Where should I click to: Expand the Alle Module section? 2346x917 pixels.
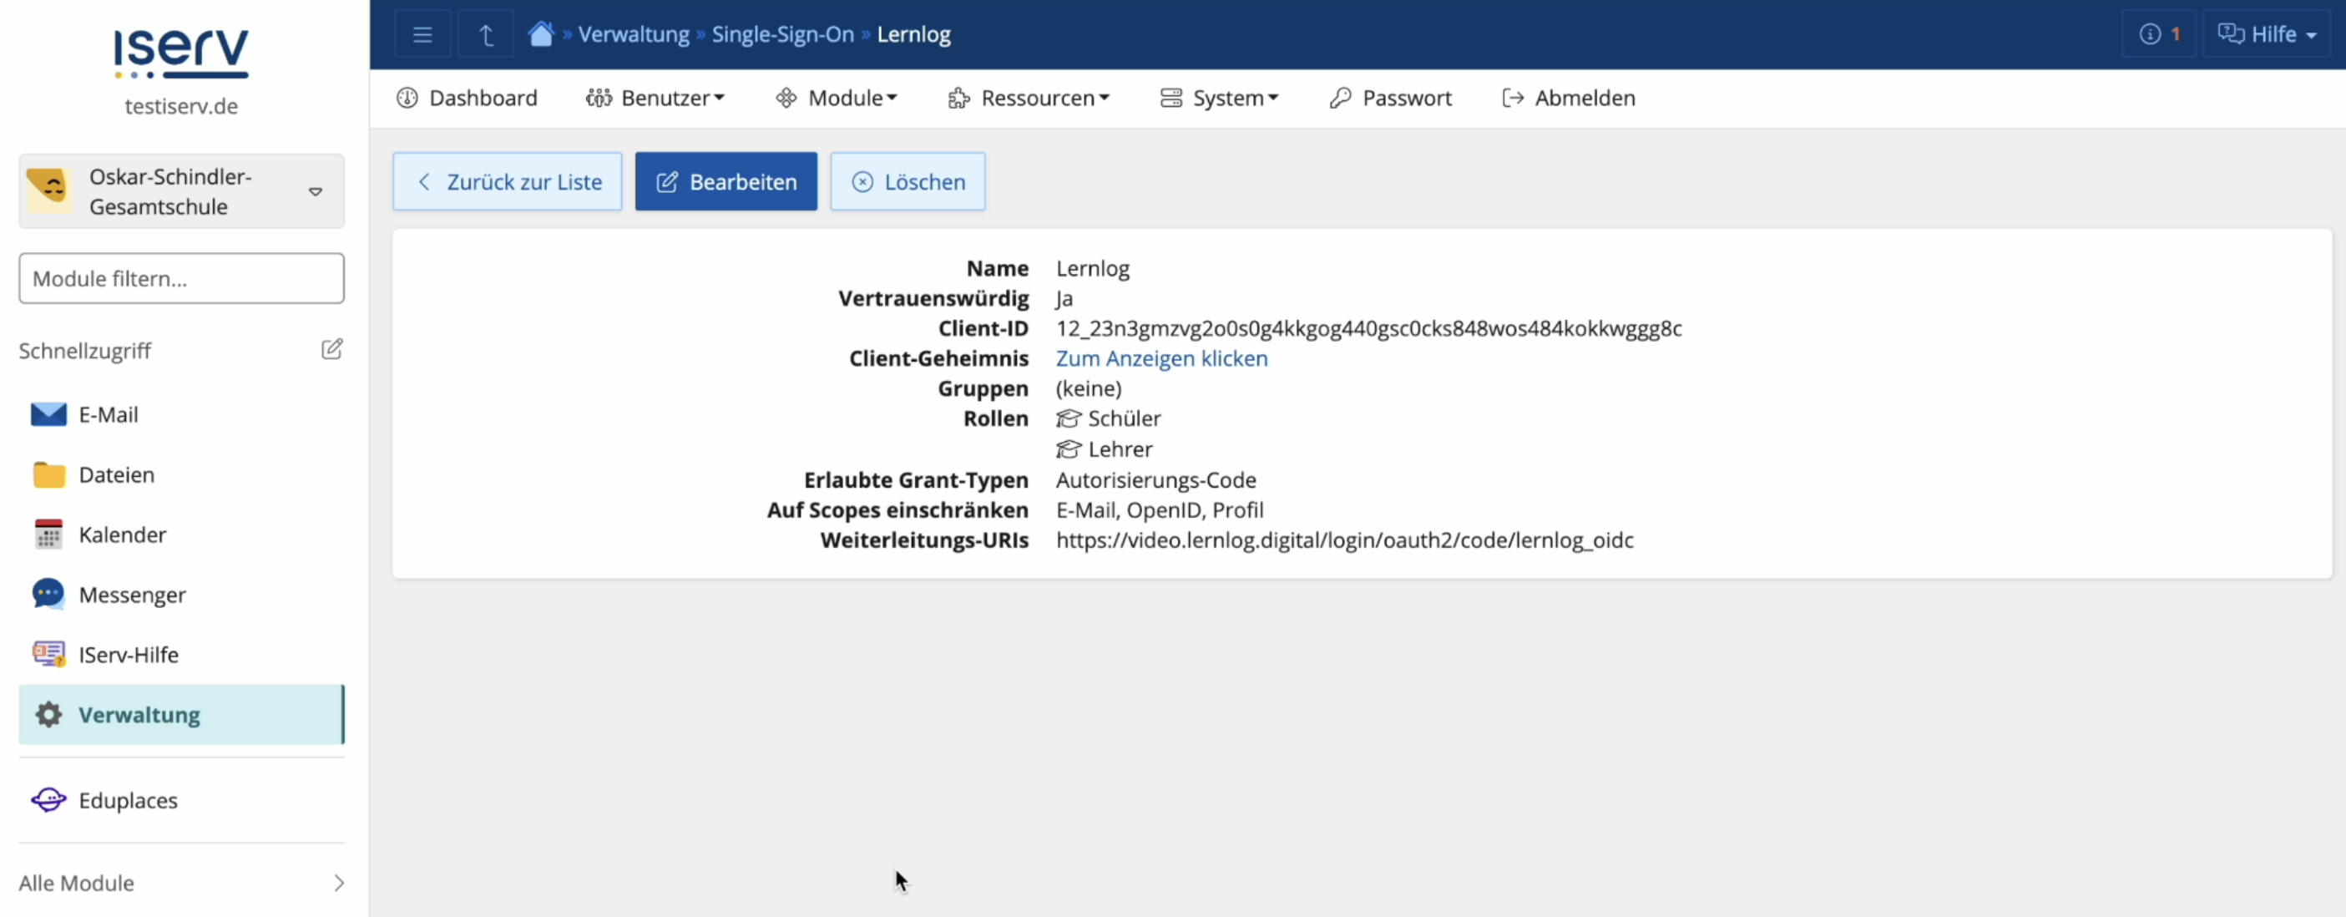point(181,883)
